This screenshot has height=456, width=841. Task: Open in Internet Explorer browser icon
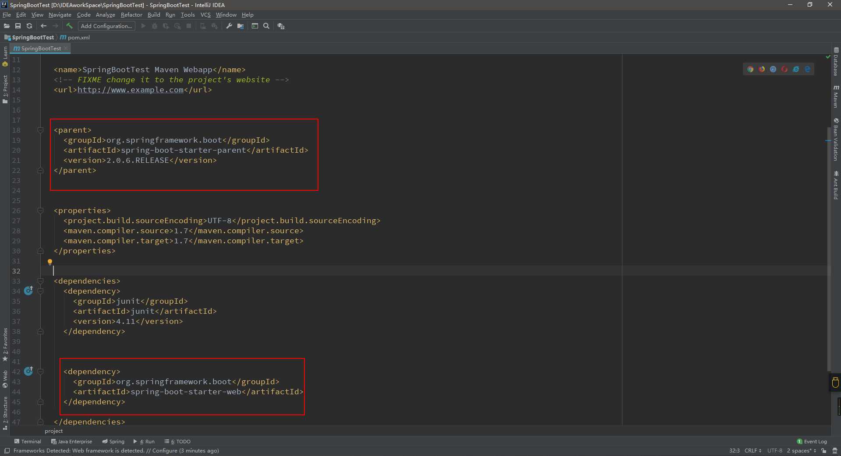[x=796, y=69]
